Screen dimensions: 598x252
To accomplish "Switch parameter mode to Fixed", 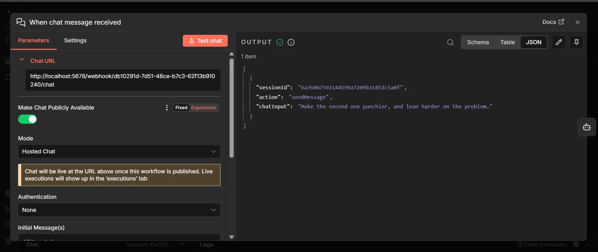I will point(181,108).
